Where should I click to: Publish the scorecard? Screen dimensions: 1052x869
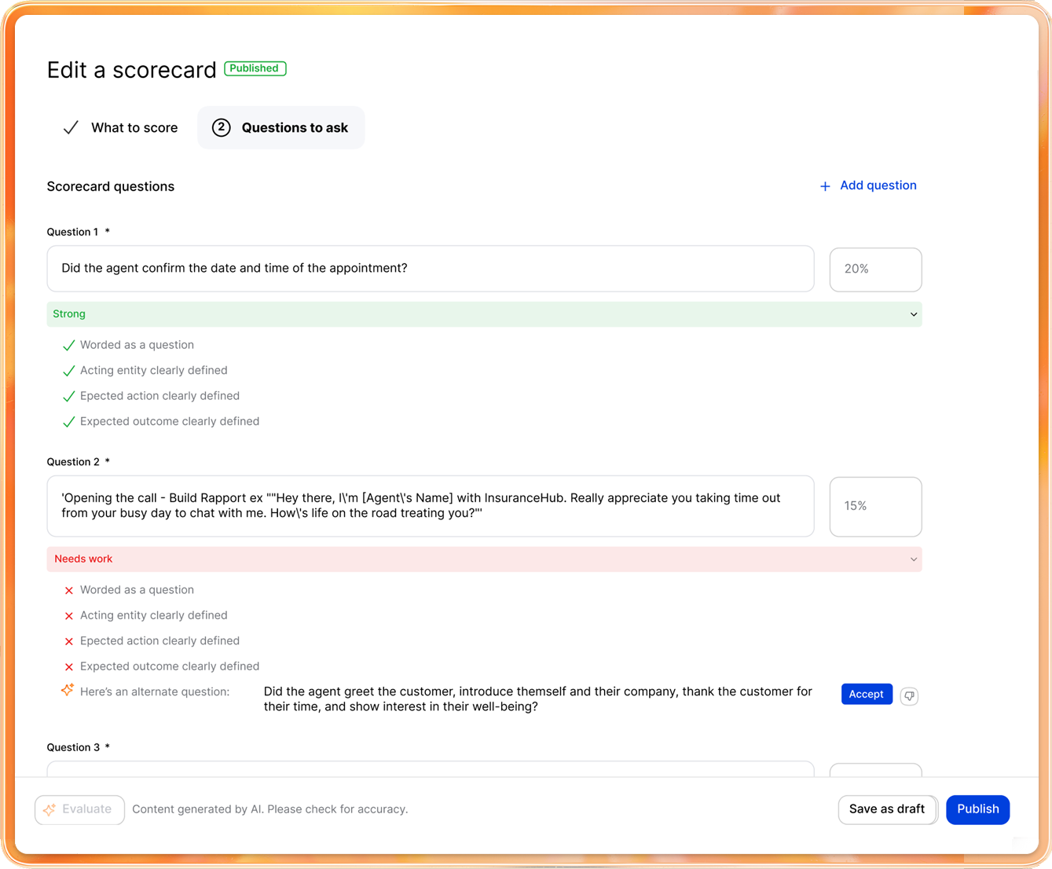click(977, 809)
